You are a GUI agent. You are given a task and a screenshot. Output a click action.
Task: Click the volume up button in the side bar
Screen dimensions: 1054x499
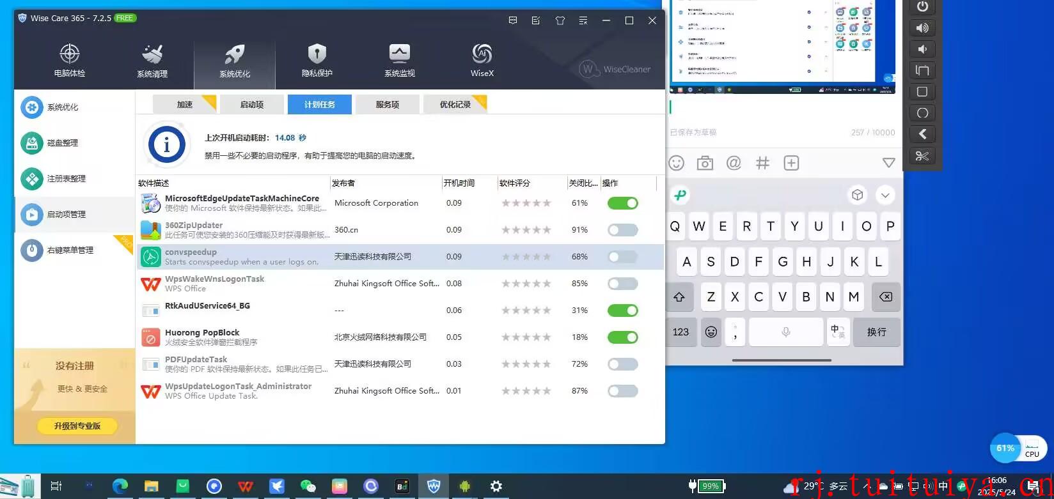click(x=922, y=27)
